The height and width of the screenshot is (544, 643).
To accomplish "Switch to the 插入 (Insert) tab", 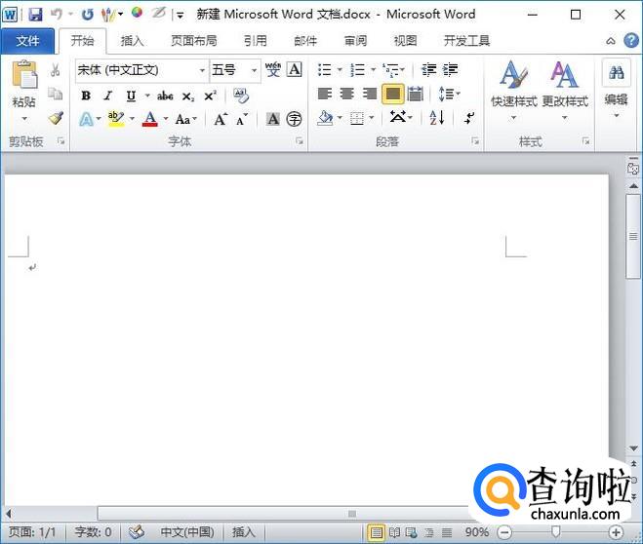I will [x=132, y=41].
